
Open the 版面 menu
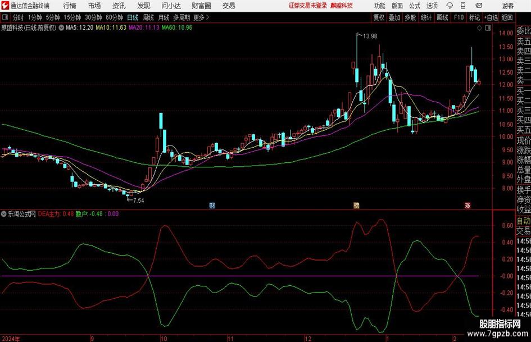(397, 6)
